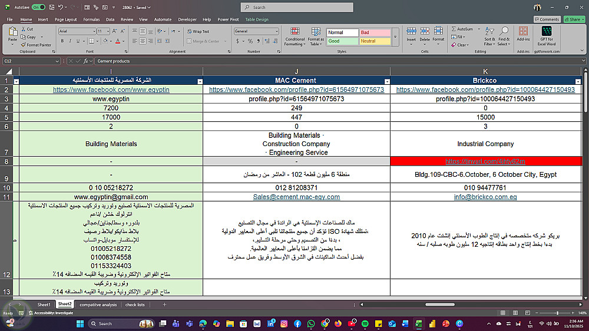The width and height of the screenshot is (589, 331).
Task: Add a new sheet with plus button
Action: pos(164,304)
